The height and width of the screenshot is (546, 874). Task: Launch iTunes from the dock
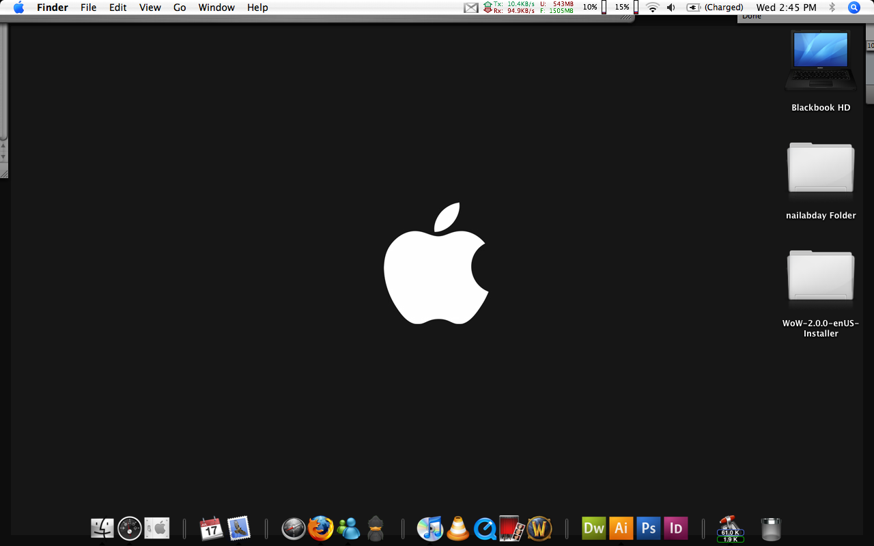[430, 528]
